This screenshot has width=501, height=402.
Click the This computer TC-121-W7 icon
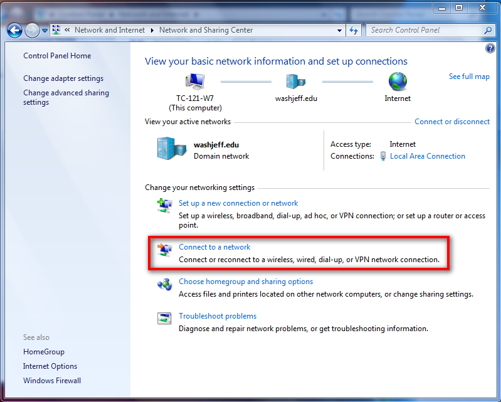click(x=195, y=81)
